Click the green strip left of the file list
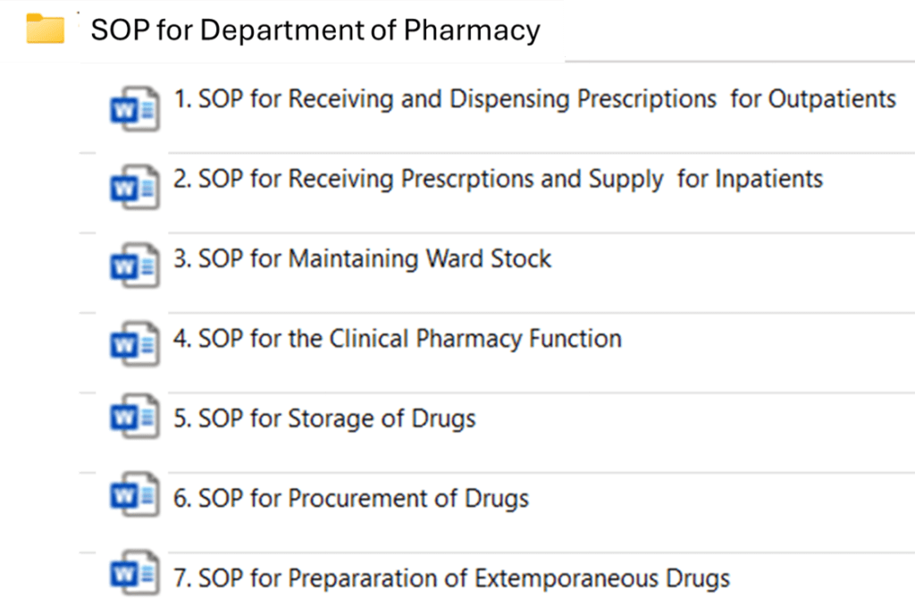Viewport: 915px width, 615px height. pyautogui.click(x=38, y=340)
